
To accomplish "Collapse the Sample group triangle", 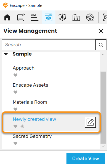I will point(6,54).
